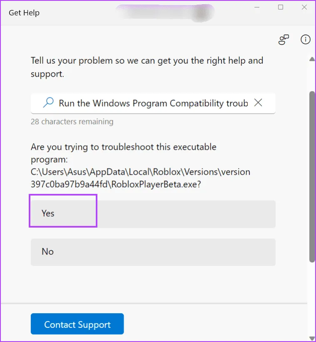Click the Get Help window title
This screenshot has width=316, height=342.
(x=24, y=13)
